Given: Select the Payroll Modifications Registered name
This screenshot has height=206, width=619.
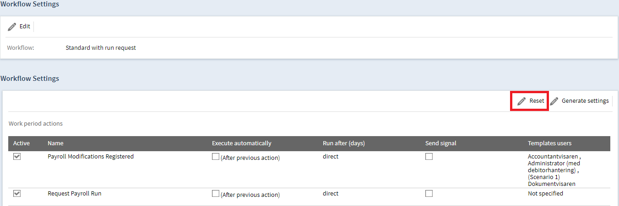Looking at the screenshot, I should click(91, 157).
